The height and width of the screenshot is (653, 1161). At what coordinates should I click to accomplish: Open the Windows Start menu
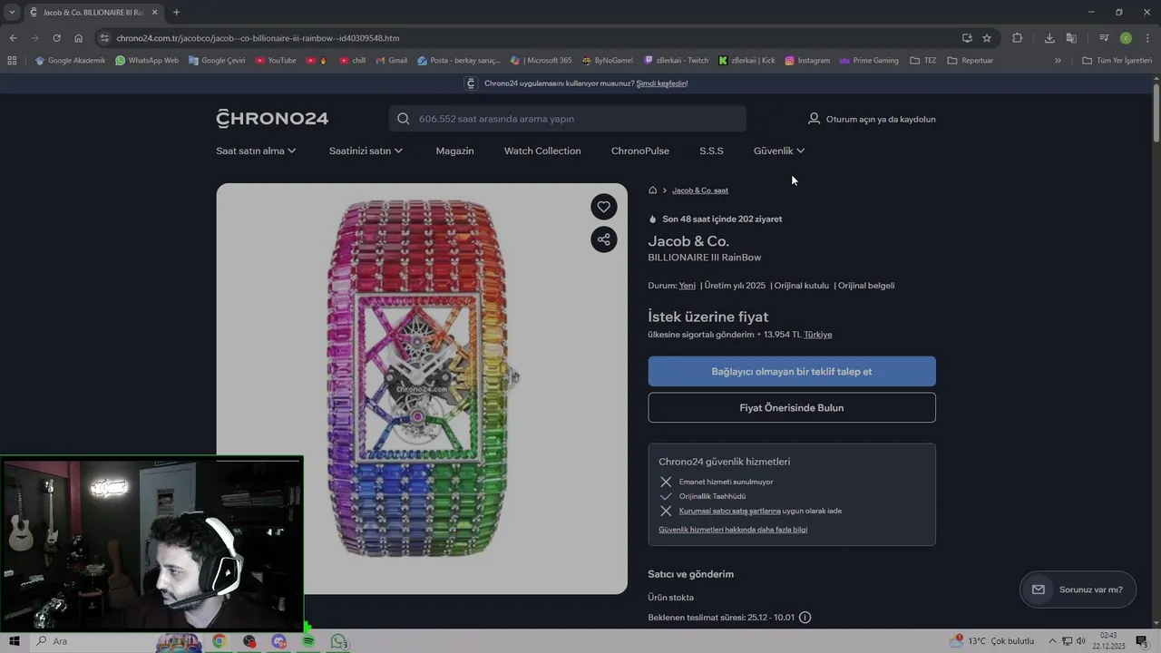click(15, 641)
